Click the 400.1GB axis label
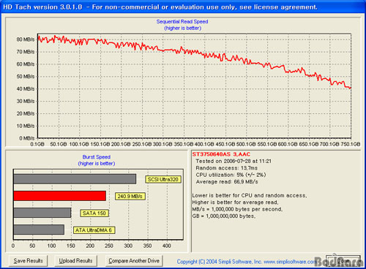Viewport: 366px width, 269px height. [204, 144]
